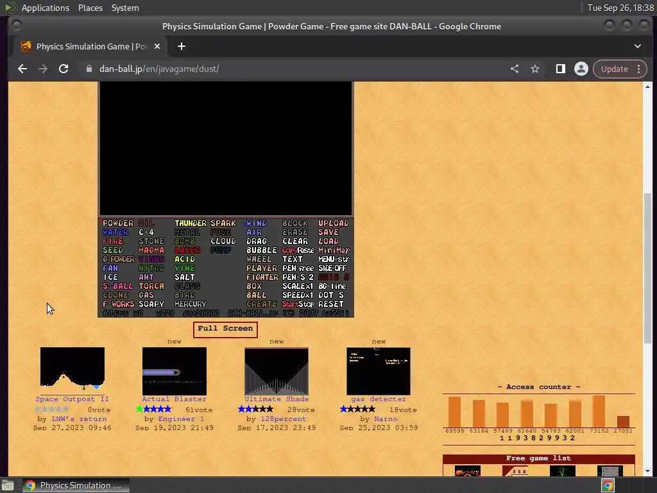
Task: Select the MAGMA element
Action: click(151, 250)
